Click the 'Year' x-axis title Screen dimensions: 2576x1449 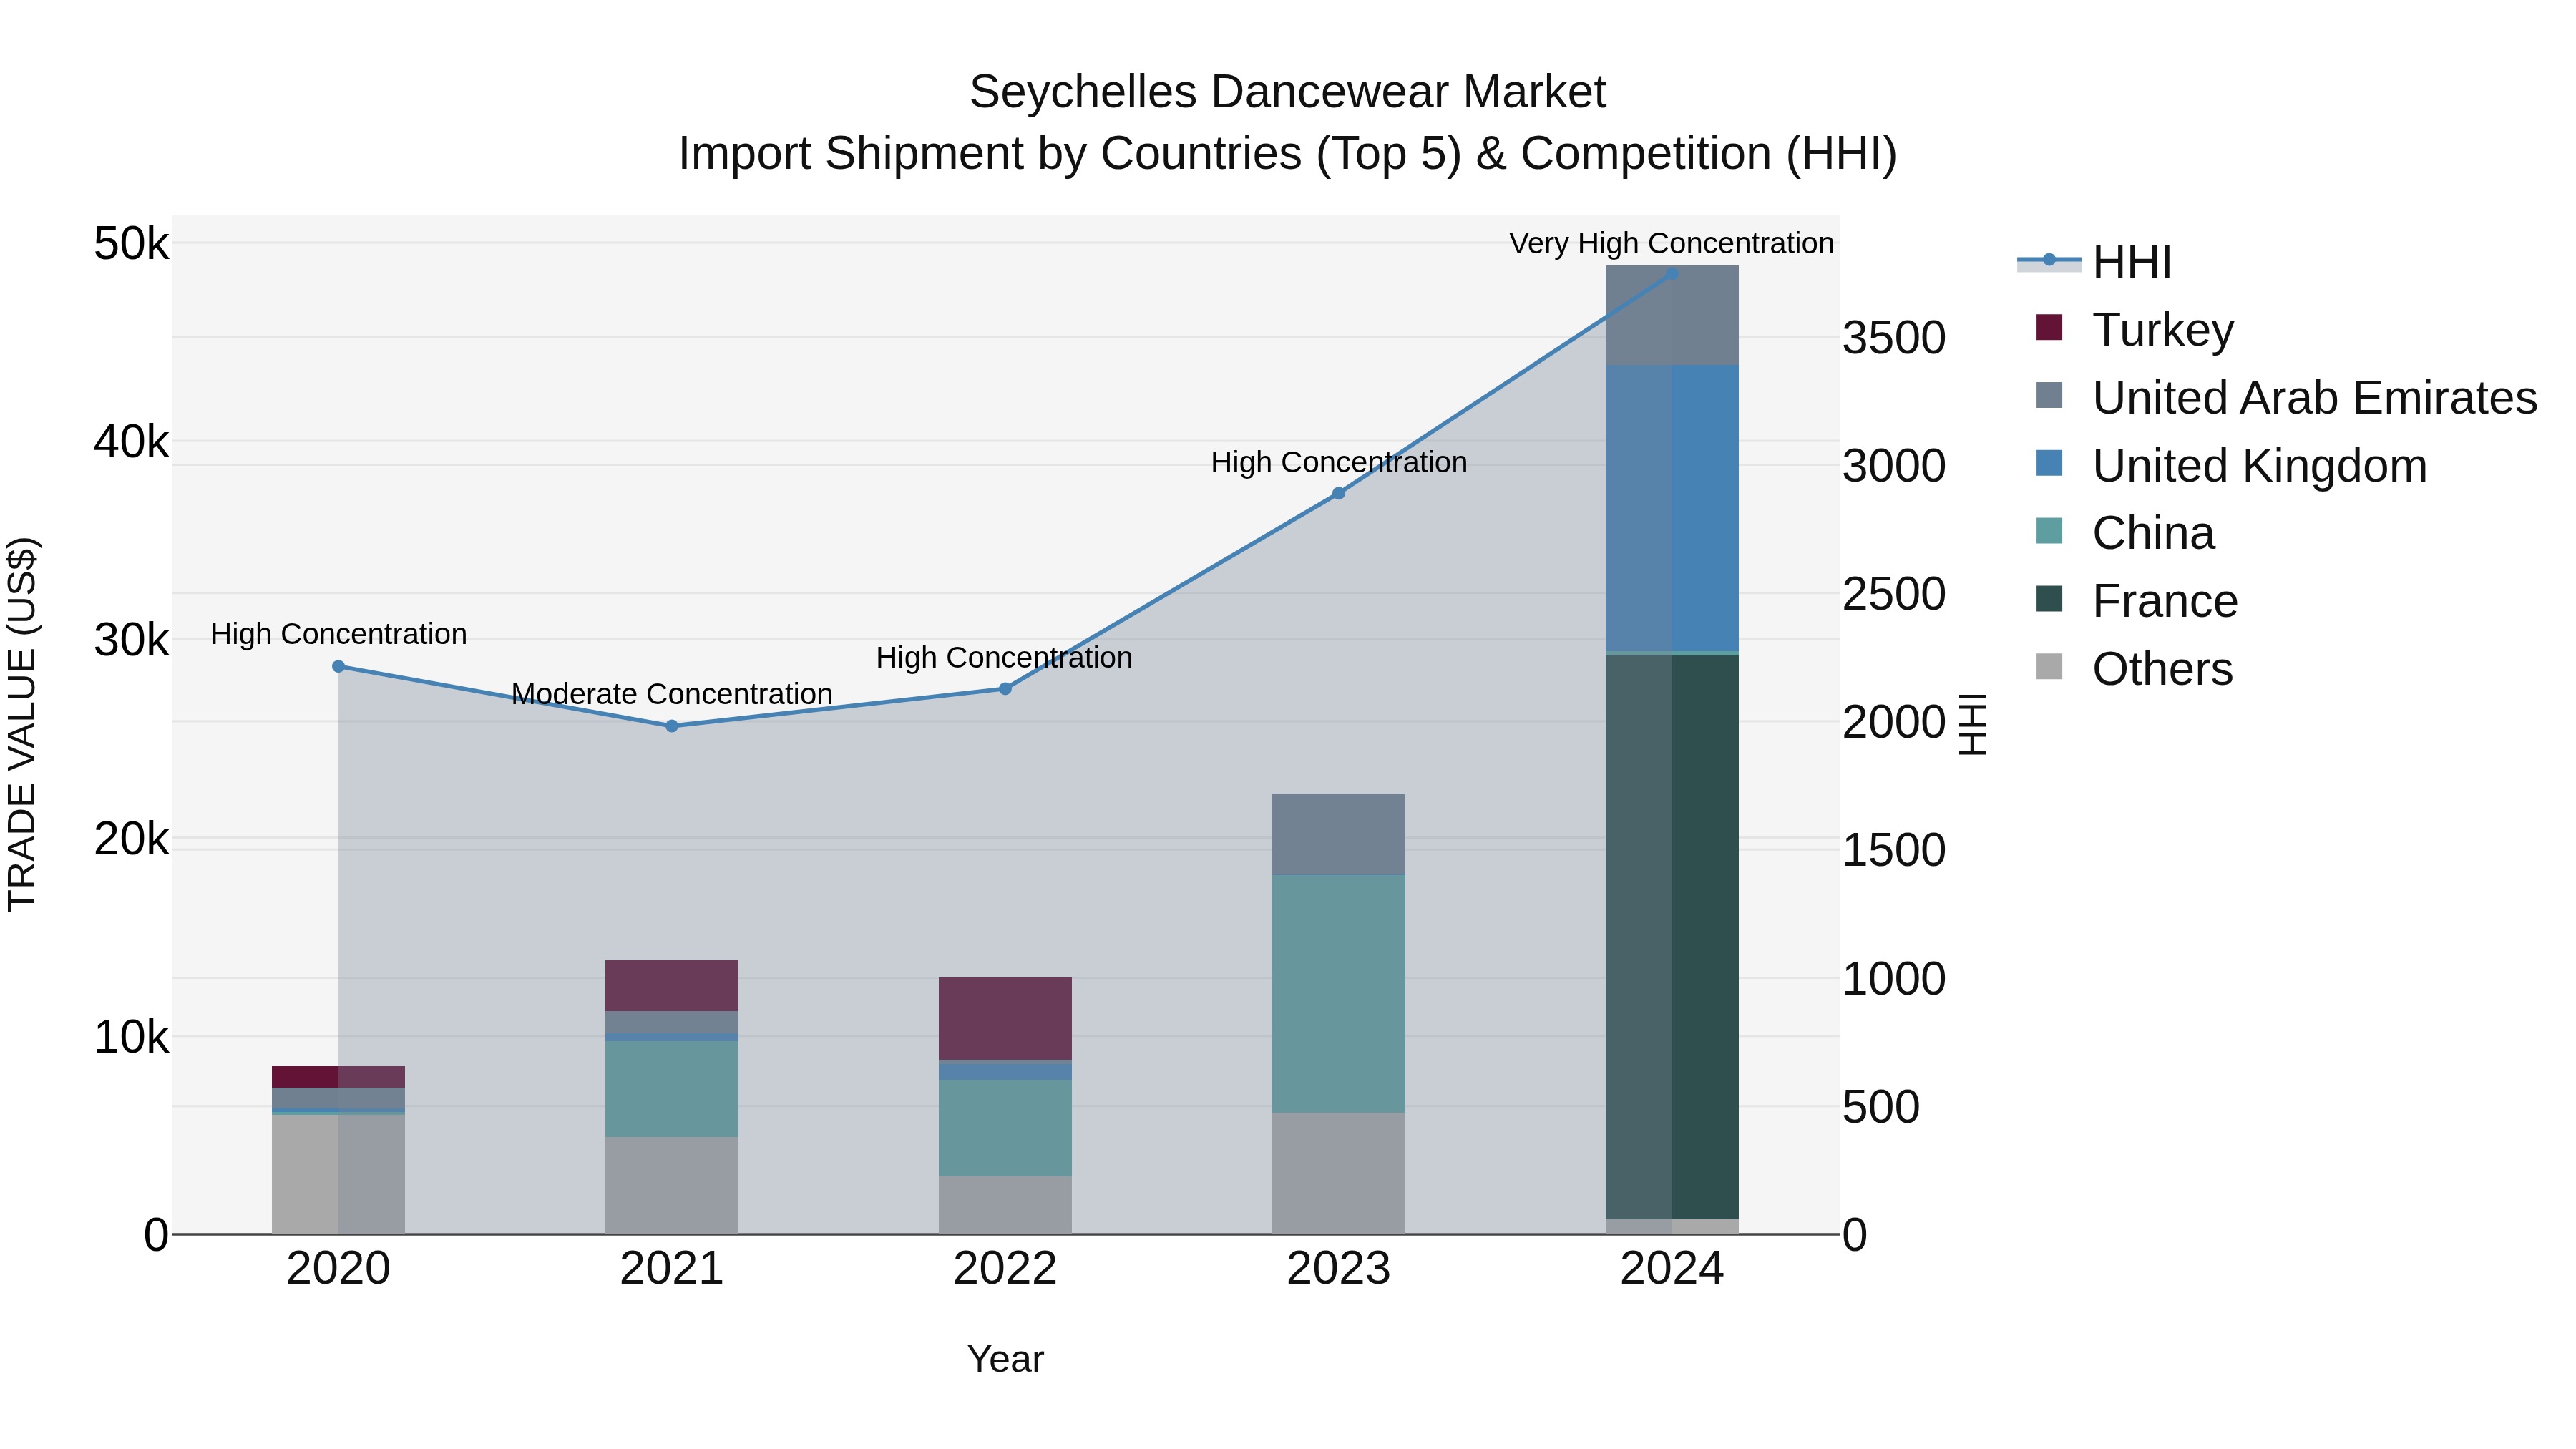[1005, 1359]
